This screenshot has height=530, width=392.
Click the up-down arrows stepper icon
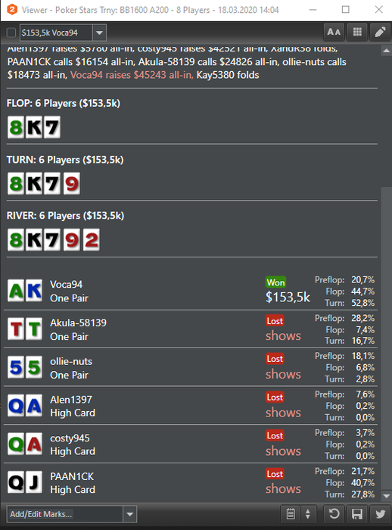(307, 514)
